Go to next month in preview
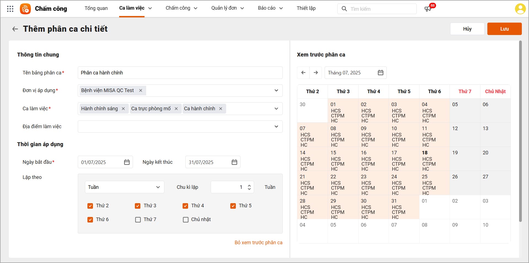 tap(316, 73)
